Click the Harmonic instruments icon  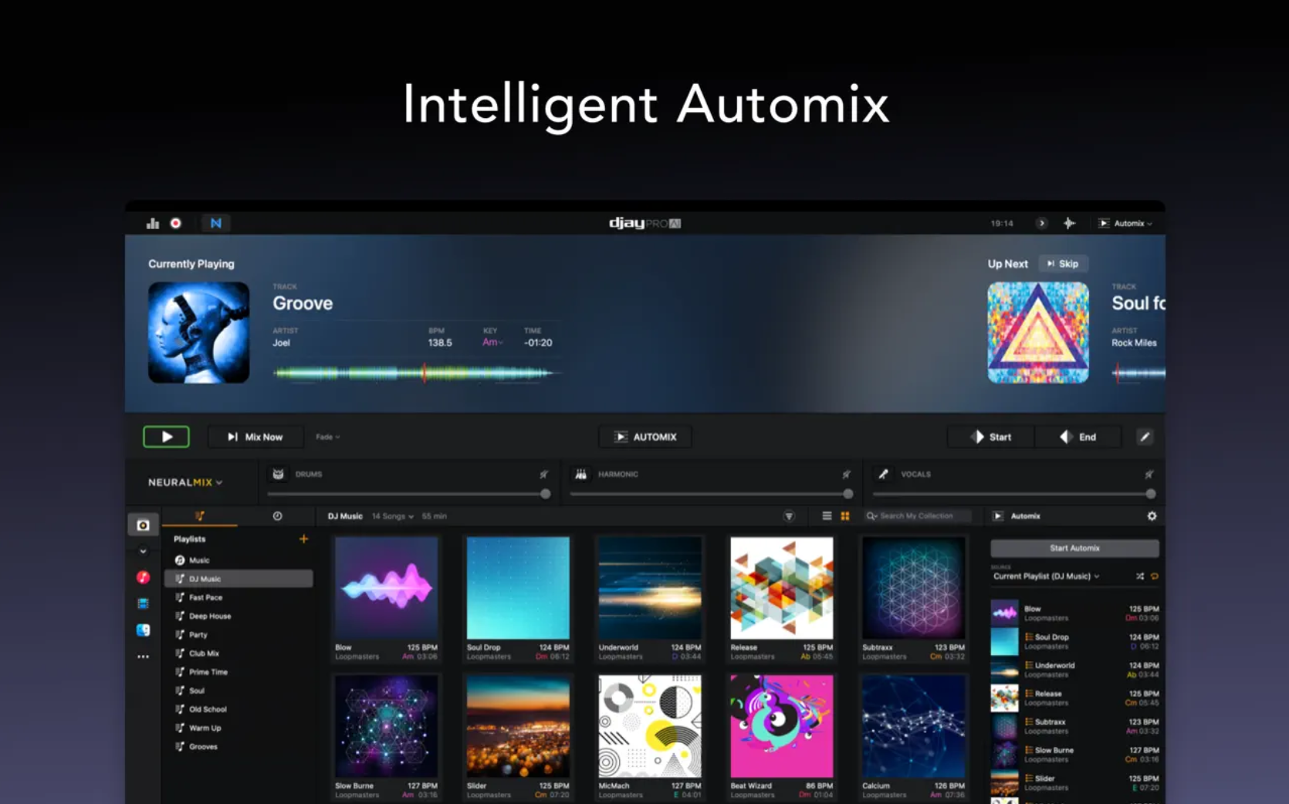(x=581, y=474)
